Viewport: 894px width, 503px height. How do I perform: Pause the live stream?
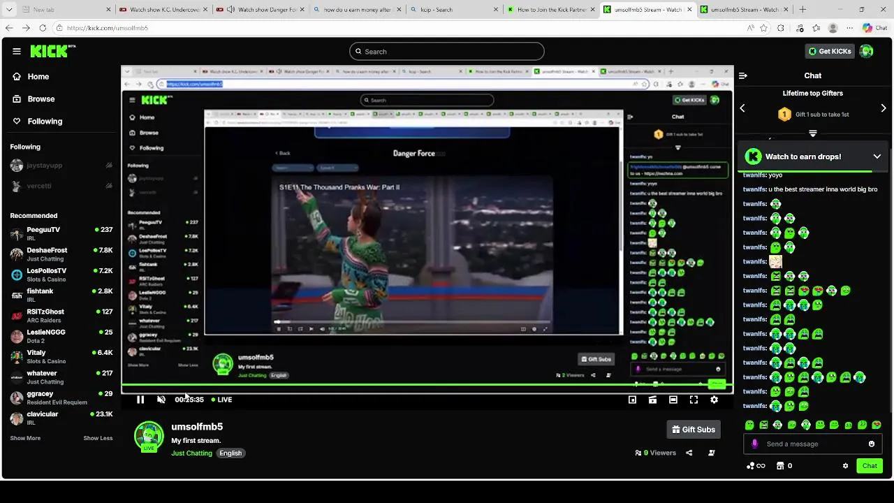point(140,400)
